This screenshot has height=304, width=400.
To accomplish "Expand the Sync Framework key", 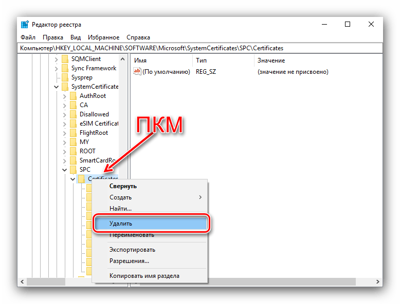I will coord(57,69).
